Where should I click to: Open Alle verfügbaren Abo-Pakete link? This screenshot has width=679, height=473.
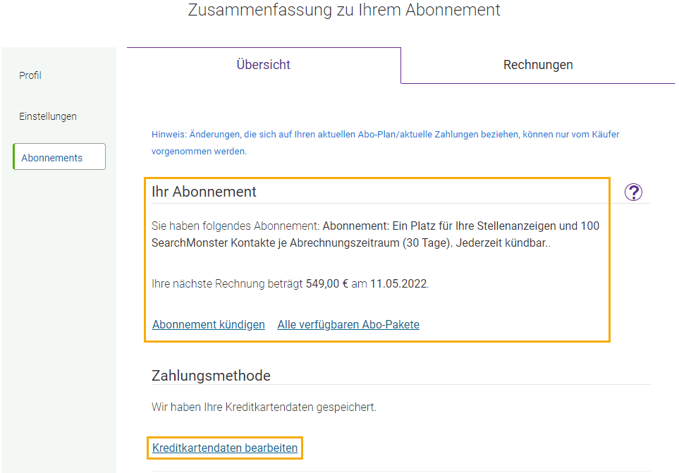348,324
